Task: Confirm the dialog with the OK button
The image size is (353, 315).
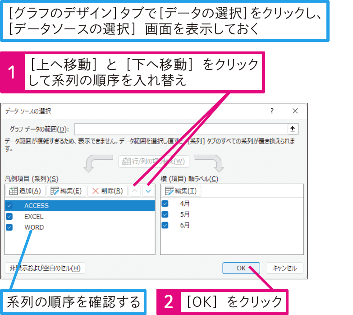Action: click(x=241, y=268)
